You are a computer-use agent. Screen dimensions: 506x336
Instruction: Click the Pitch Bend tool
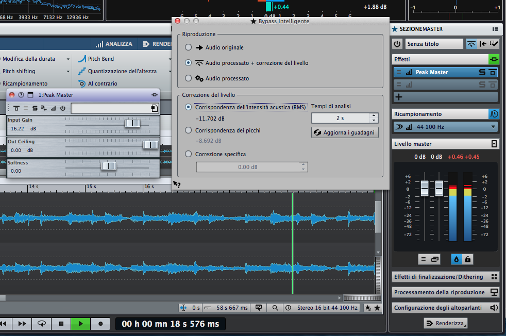[96, 59]
